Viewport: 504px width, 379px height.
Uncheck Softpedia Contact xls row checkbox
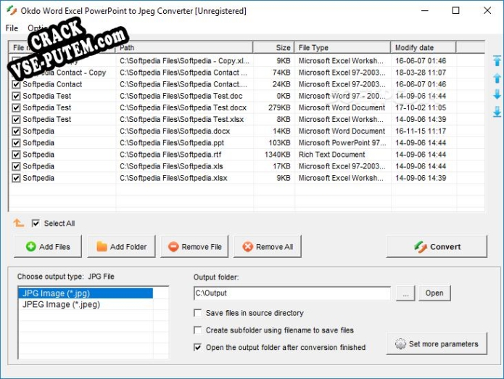tap(16, 84)
